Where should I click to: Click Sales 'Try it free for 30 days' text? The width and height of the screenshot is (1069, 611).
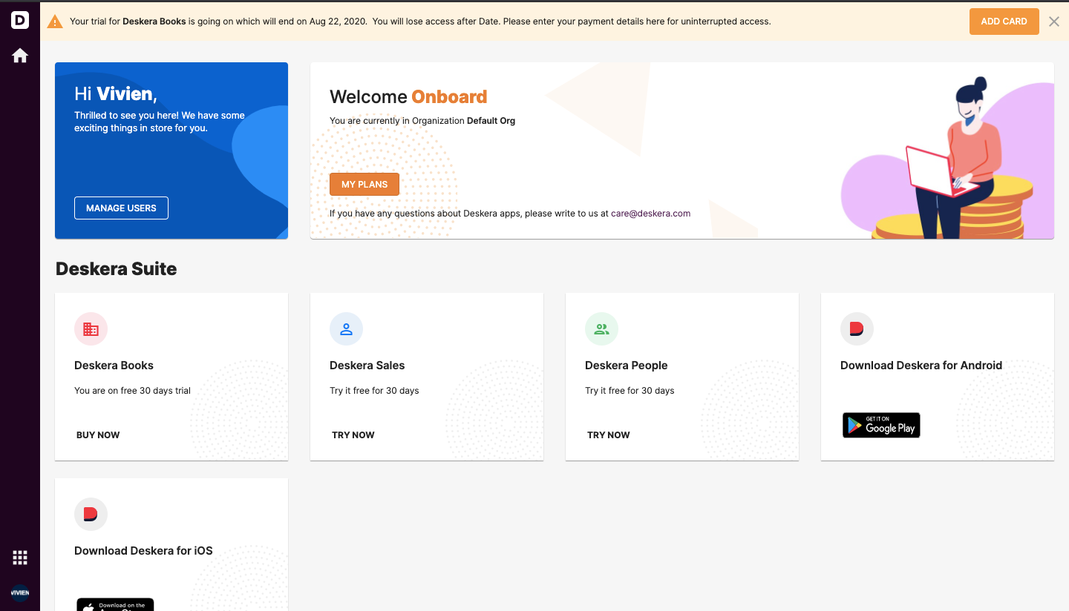point(374,391)
